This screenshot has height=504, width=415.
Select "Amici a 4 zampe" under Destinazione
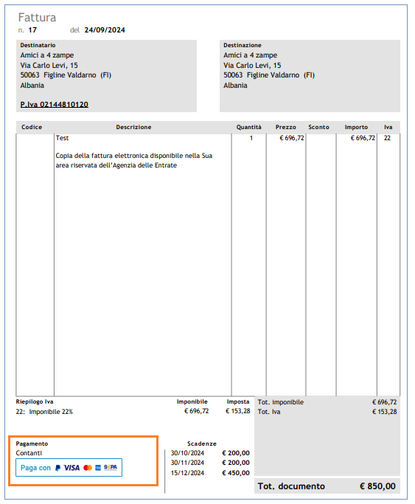pos(251,55)
